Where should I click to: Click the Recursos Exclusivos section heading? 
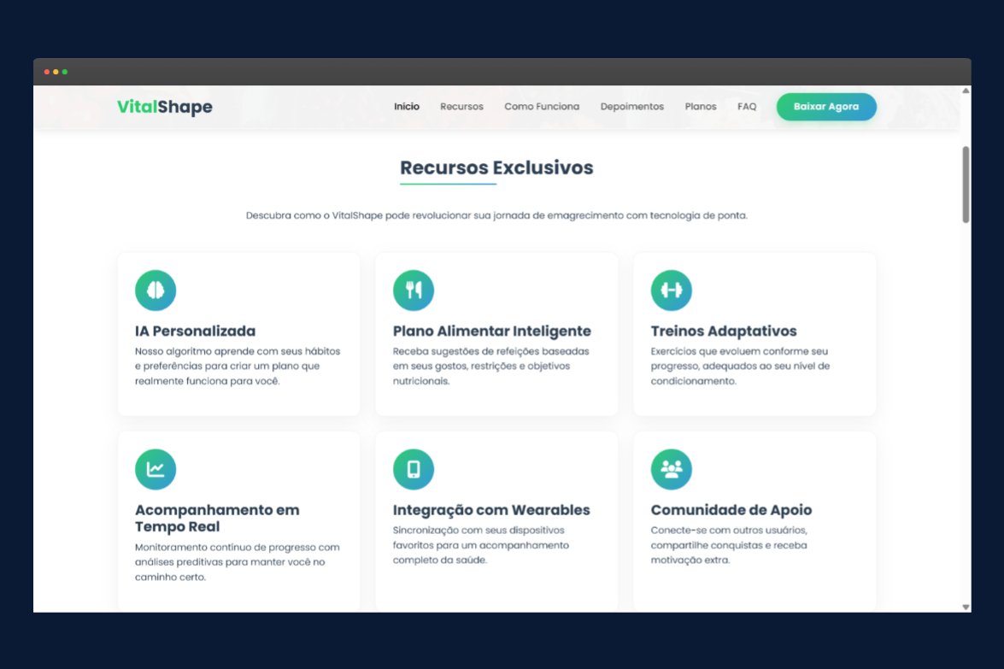tap(496, 167)
